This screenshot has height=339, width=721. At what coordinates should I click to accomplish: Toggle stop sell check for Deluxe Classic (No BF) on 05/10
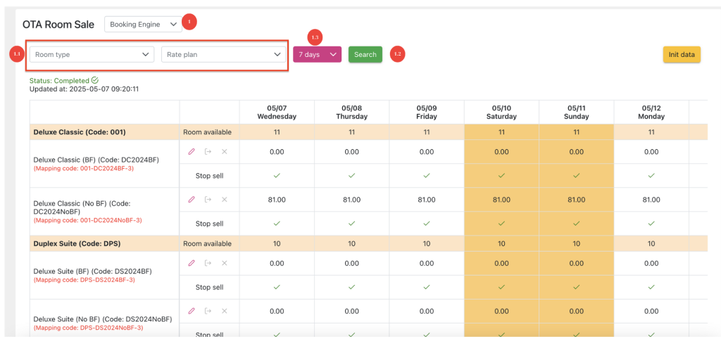click(501, 224)
